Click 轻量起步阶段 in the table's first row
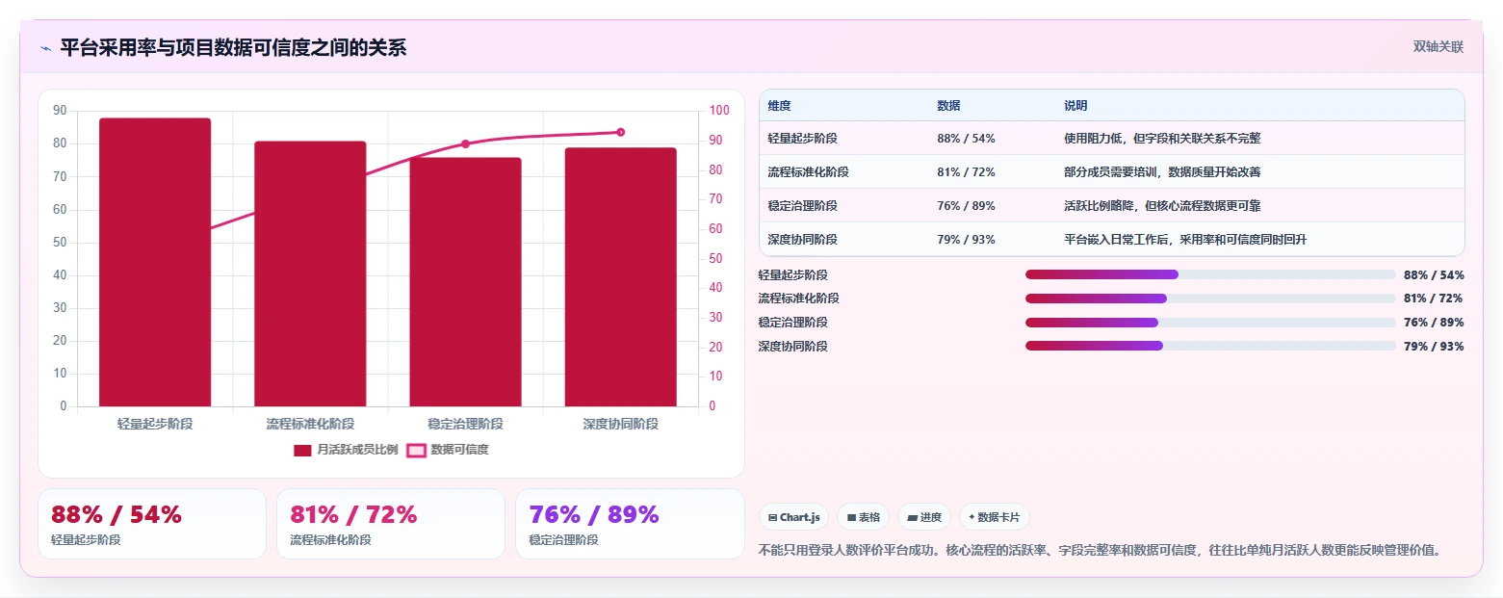The image size is (1503, 598). click(x=802, y=139)
